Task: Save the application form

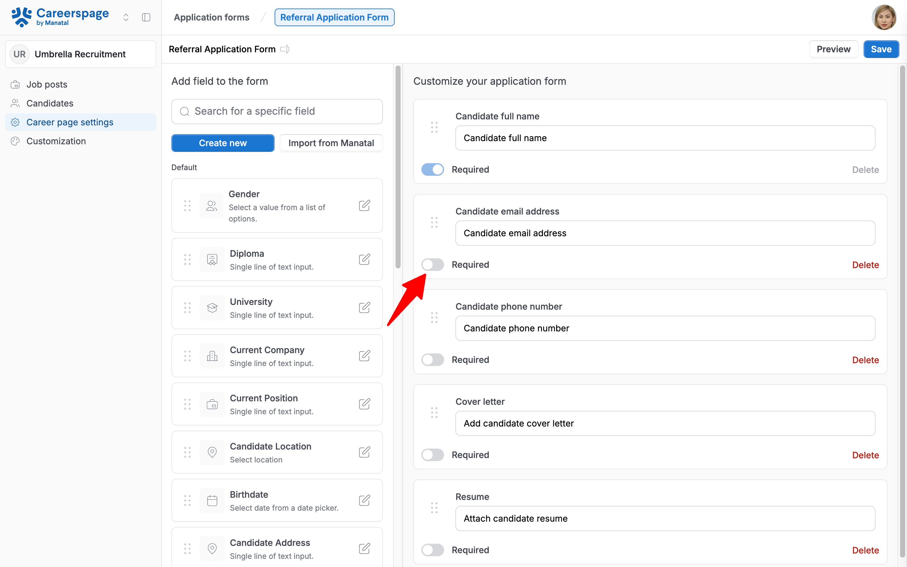Action: pyautogui.click(x=881, y=49)
